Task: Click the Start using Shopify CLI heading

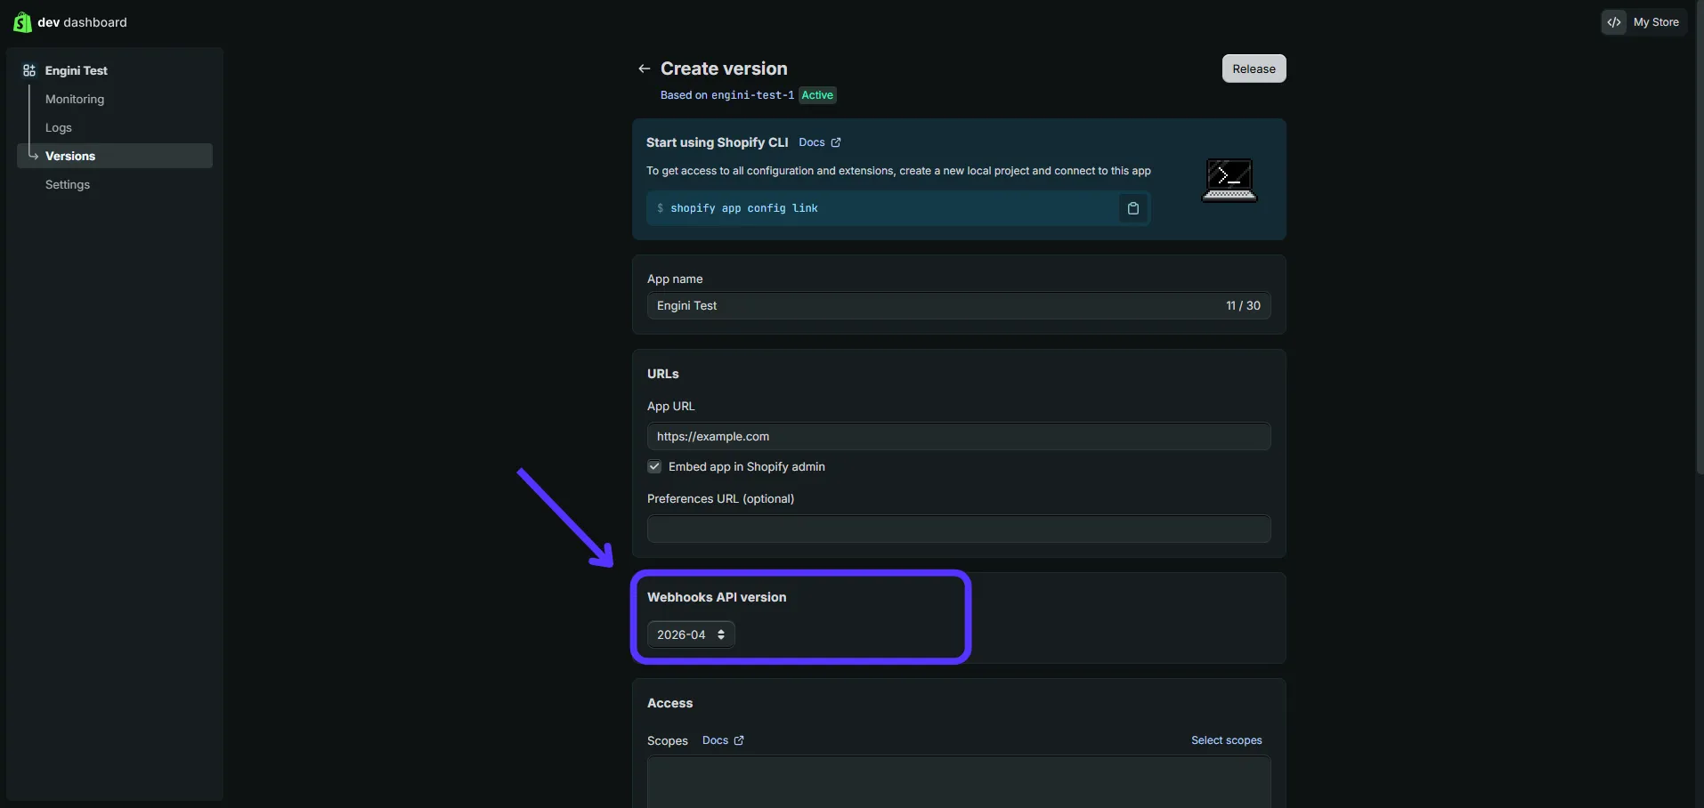Action: pyautogui.click(x=718, y=142)
